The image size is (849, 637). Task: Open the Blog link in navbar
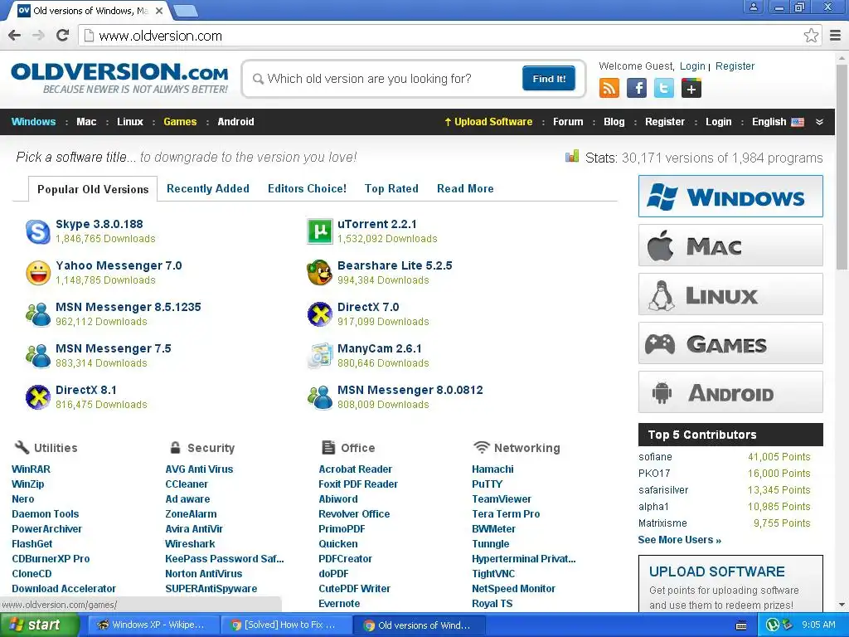pos(614,122)
